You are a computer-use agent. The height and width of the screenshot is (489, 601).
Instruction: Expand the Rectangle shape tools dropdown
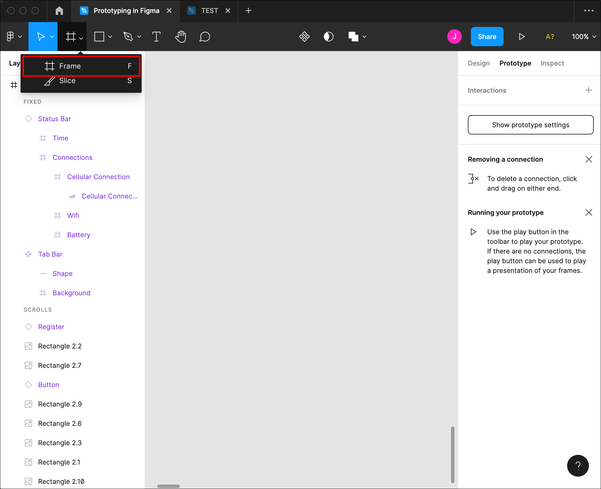click(x=110, y=37)
